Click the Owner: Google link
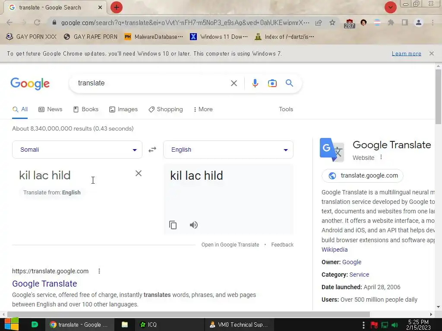442x331 pixels. [351, 262]
